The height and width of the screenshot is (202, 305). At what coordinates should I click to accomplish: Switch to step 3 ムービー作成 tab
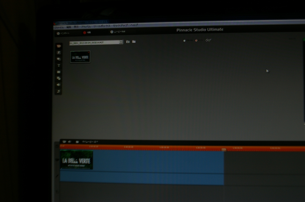(118, 32)
